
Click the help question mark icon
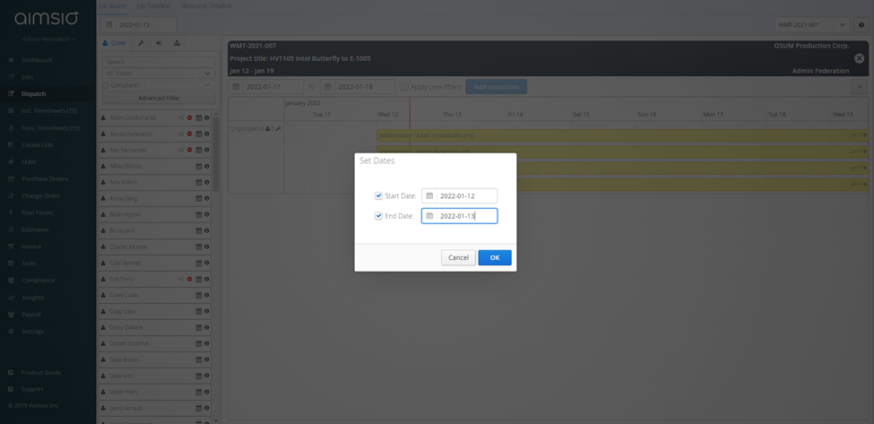point(861,25)
